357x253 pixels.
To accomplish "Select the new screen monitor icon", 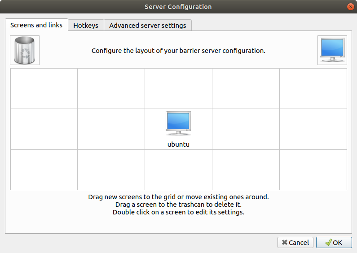I will point(332,50).
